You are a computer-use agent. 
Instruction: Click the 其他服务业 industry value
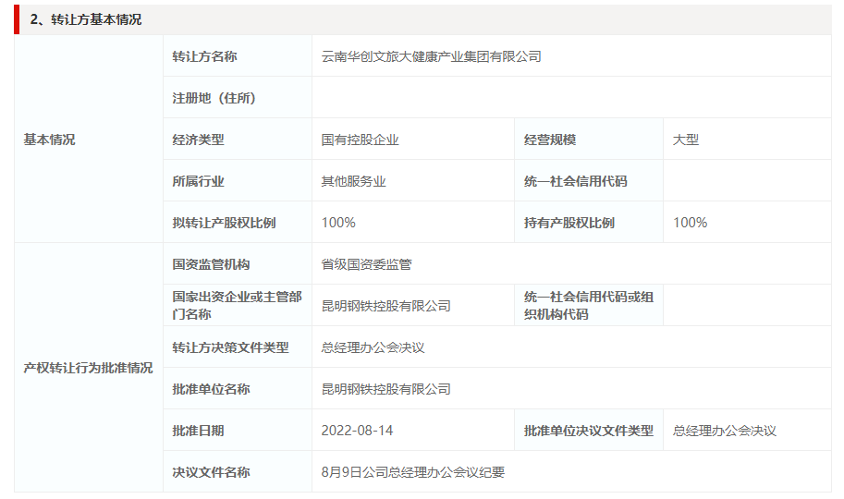click(353, 181)
